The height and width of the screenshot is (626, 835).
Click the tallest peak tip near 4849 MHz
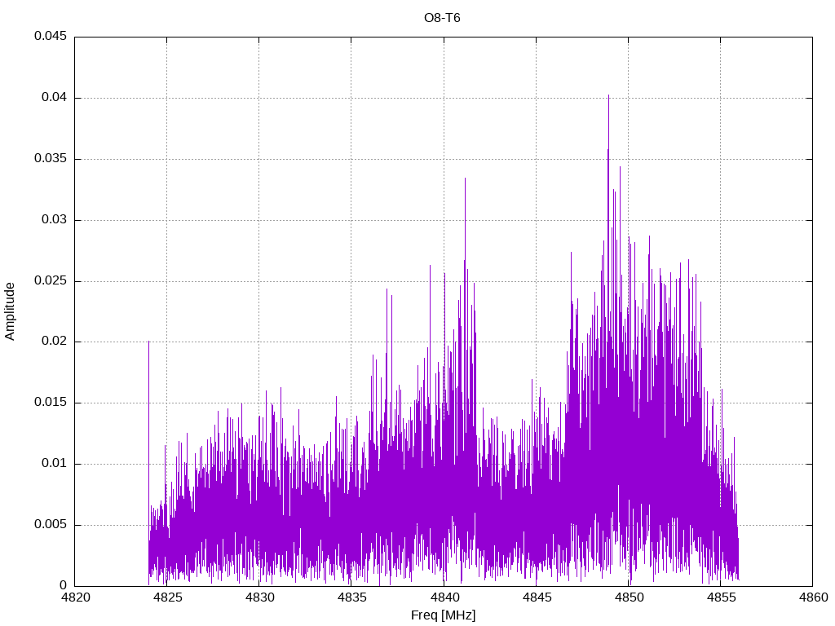coord(608,95)
